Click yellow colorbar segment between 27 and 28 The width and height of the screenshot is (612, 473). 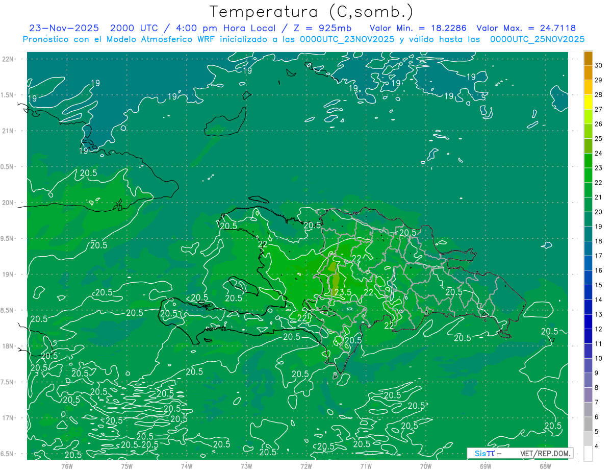pos(588,102)
